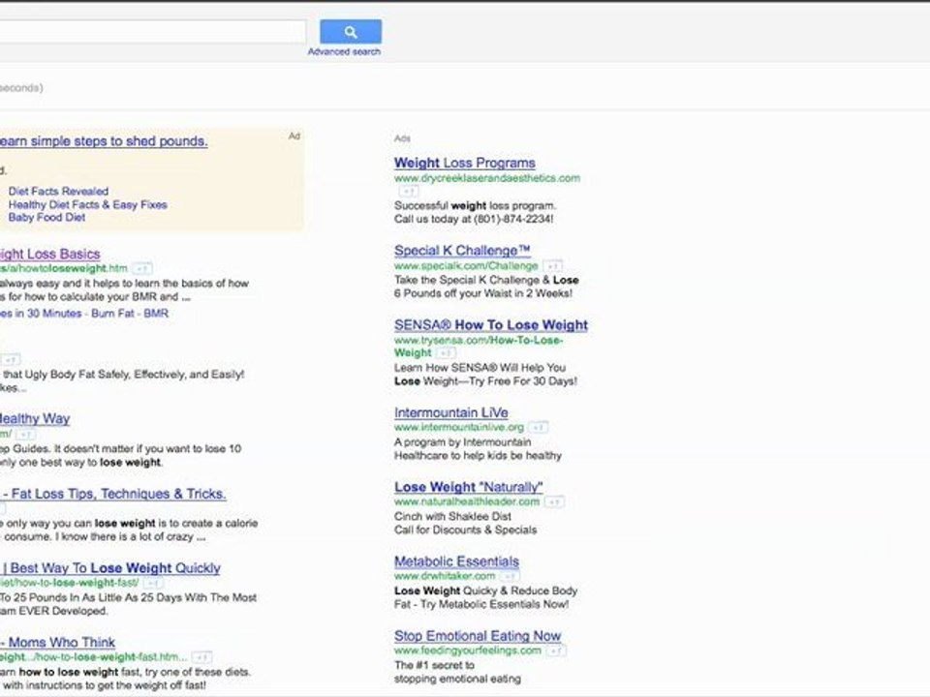
Task: Click +1 button beside www.intermountainlive.org
Action: tap(538, 427)
